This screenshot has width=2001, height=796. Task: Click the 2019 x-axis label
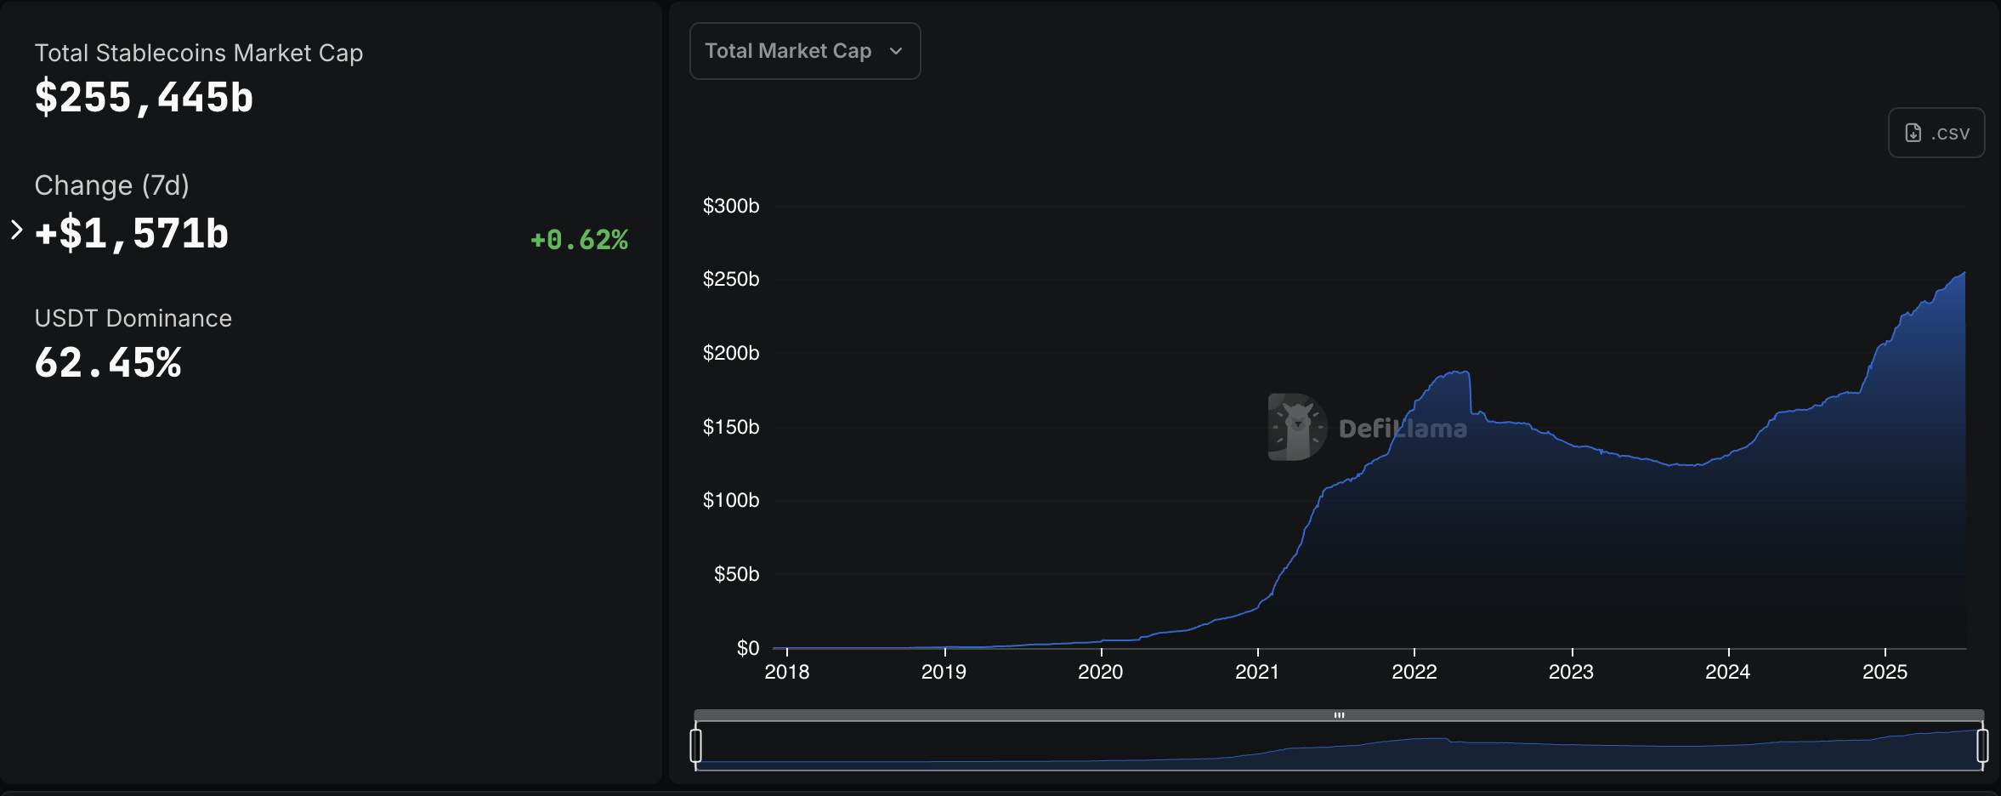point(944,672)
